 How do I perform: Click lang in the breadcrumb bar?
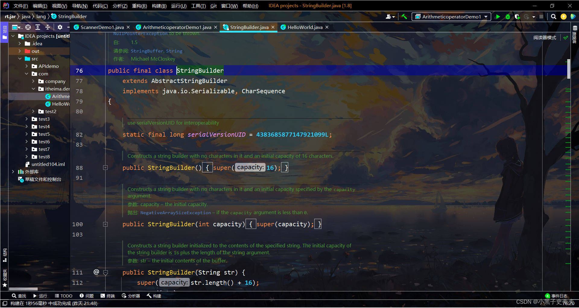click(41, 17)
